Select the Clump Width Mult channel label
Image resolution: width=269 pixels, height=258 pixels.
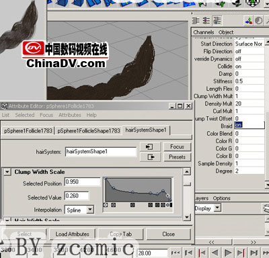[x=213, y=96]
